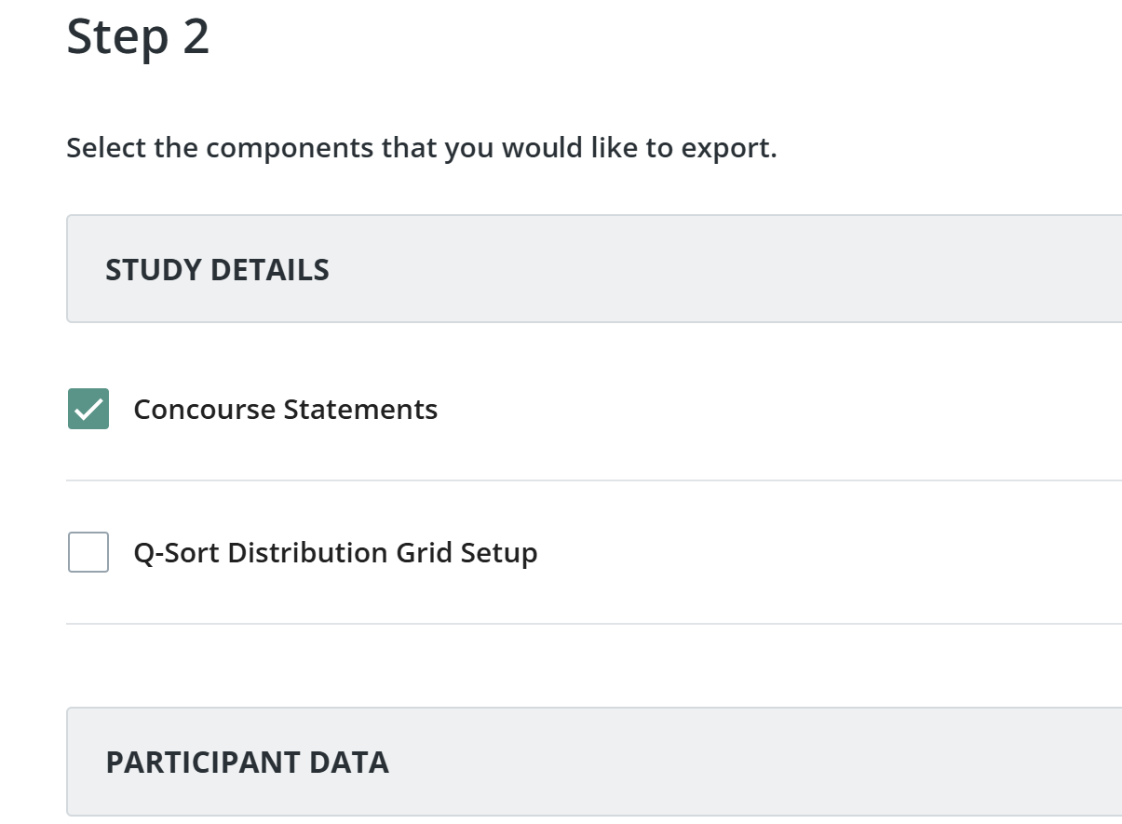Click the Q-Sort Distribution Grid Setup label
This screenshot has height=824, width=1122.
pos(335,552)
